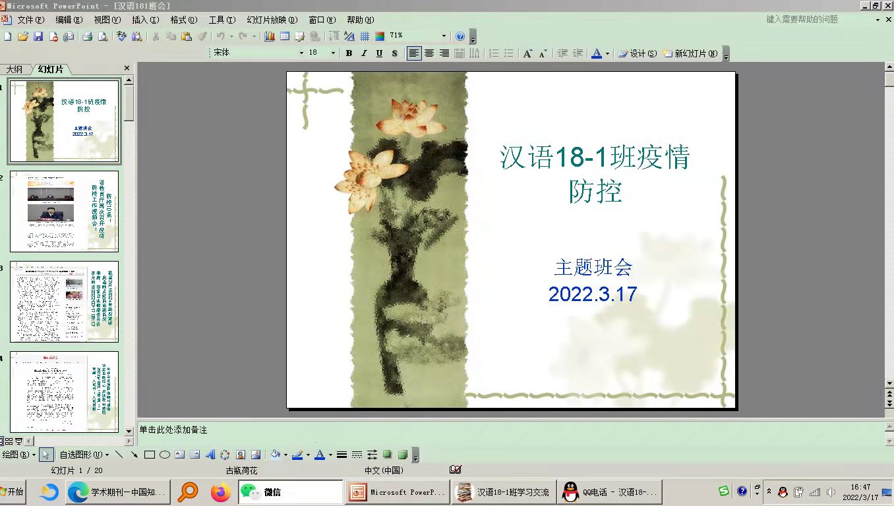Toggle bold formatting
The width and height of the screenshot is (894, 506).
tap(349, 53)
